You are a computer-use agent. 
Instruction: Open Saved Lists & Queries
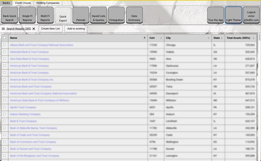pyautogui.click(x=99, y=15)
